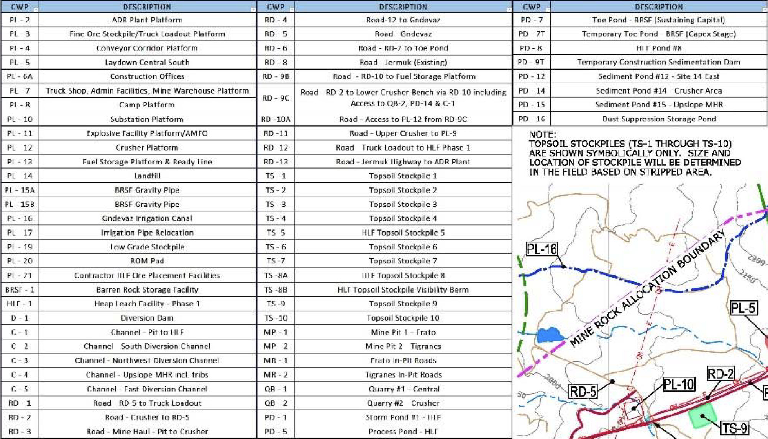Click the PL-16 map label

click(x=542, y=249)
